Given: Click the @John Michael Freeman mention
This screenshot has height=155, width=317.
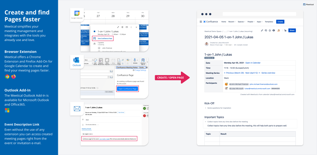Looking at the screenshot, I should pyautogui.click(x=239, y=84).
